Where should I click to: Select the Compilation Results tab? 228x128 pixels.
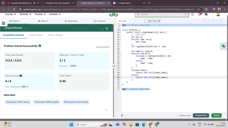(13, 35)
